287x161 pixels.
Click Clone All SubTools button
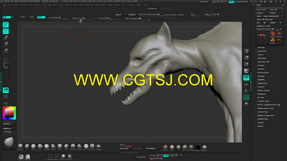(269, 20)
